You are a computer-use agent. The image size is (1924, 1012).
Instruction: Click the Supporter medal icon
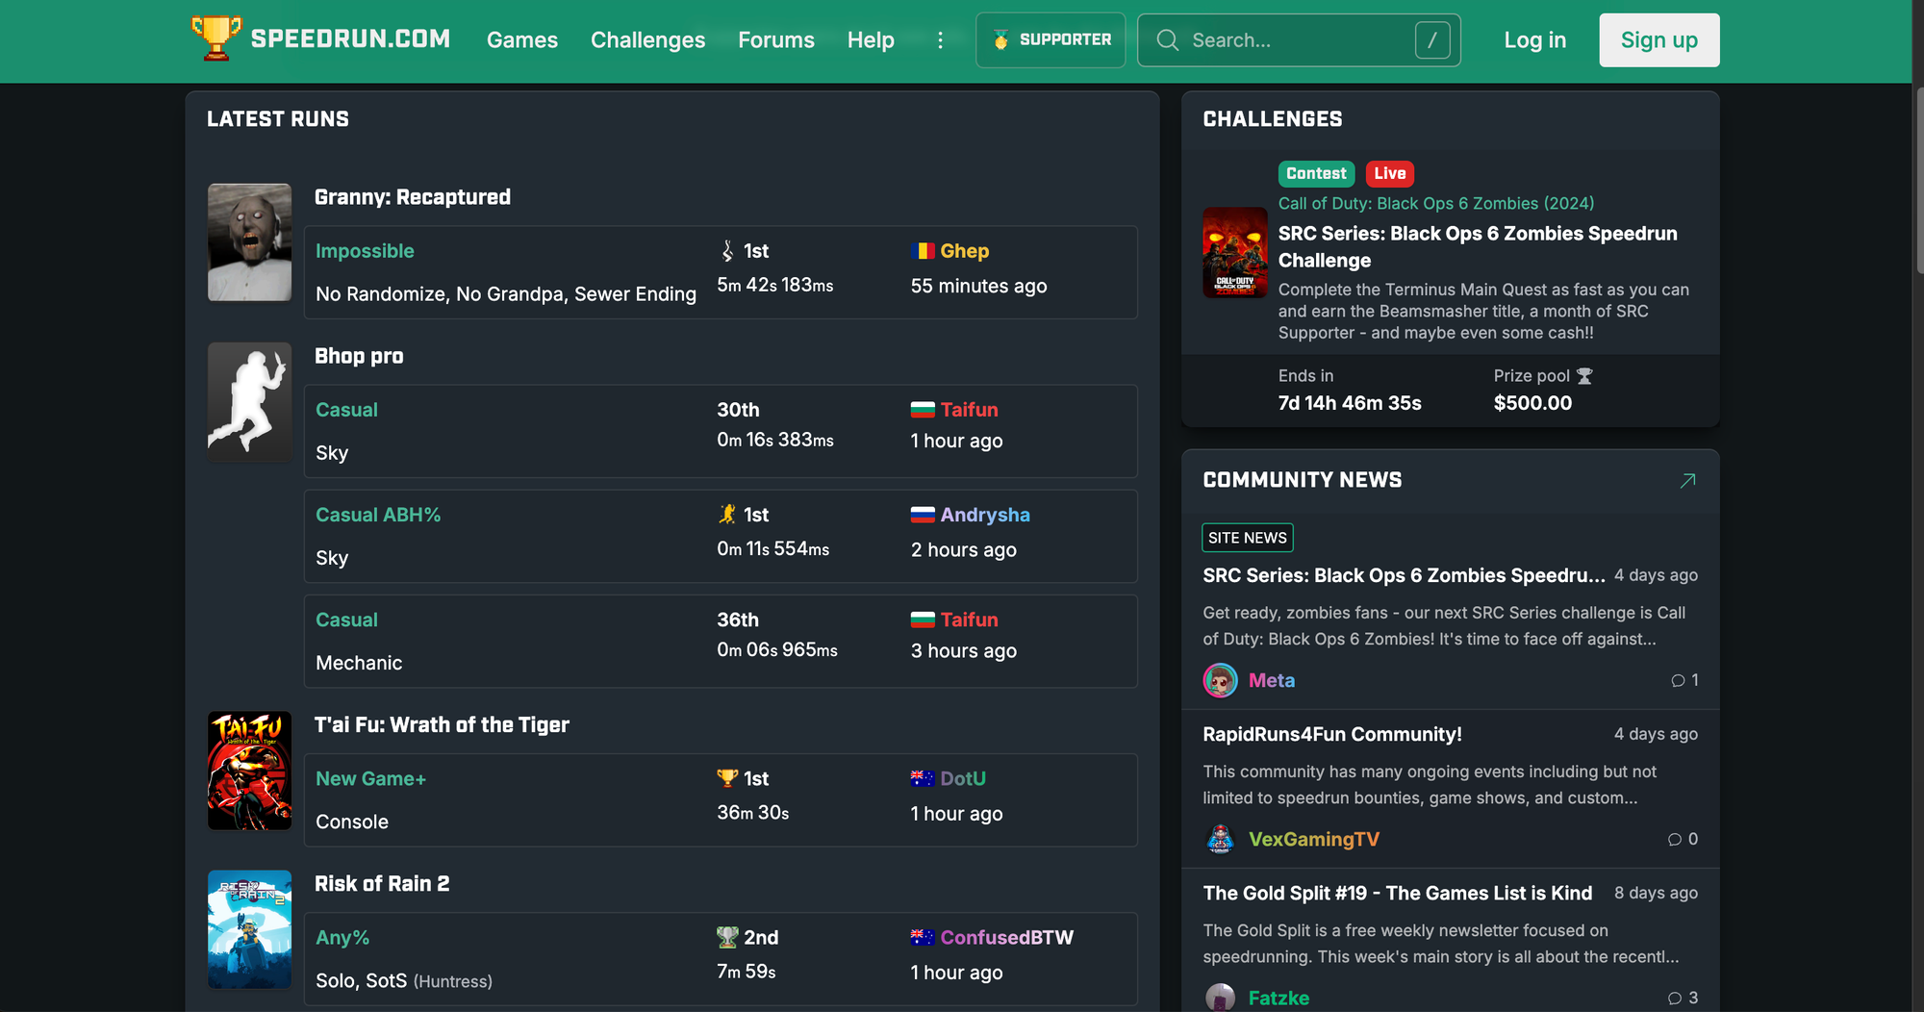[1000, 39]
